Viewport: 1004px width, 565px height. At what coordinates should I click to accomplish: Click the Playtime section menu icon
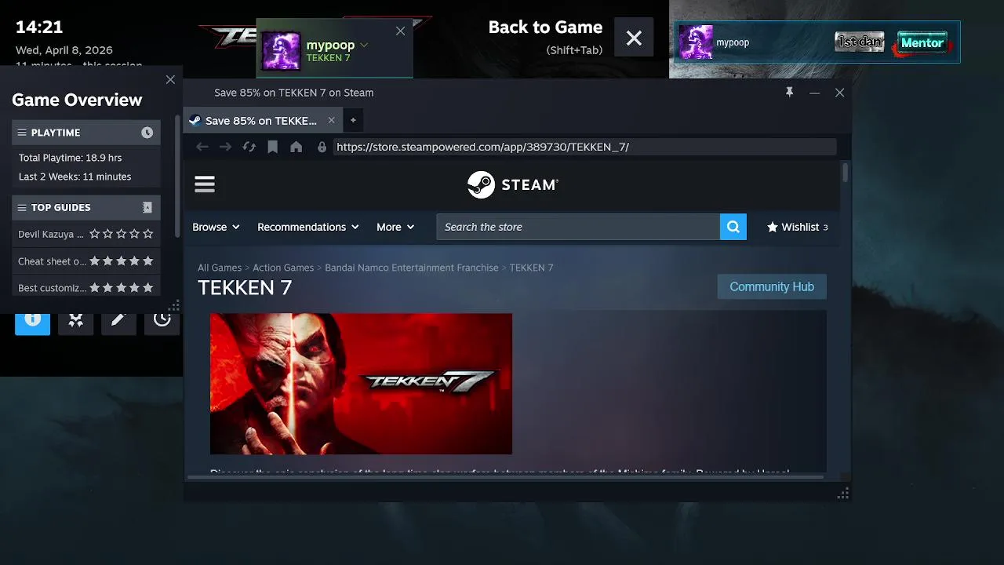(x=22, y=133)
